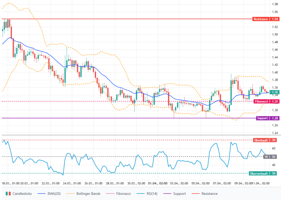Viewport: 283px width, 202px height.
Task: Click the Candlesticks legend icon
Action: click(x=8, y=194)
